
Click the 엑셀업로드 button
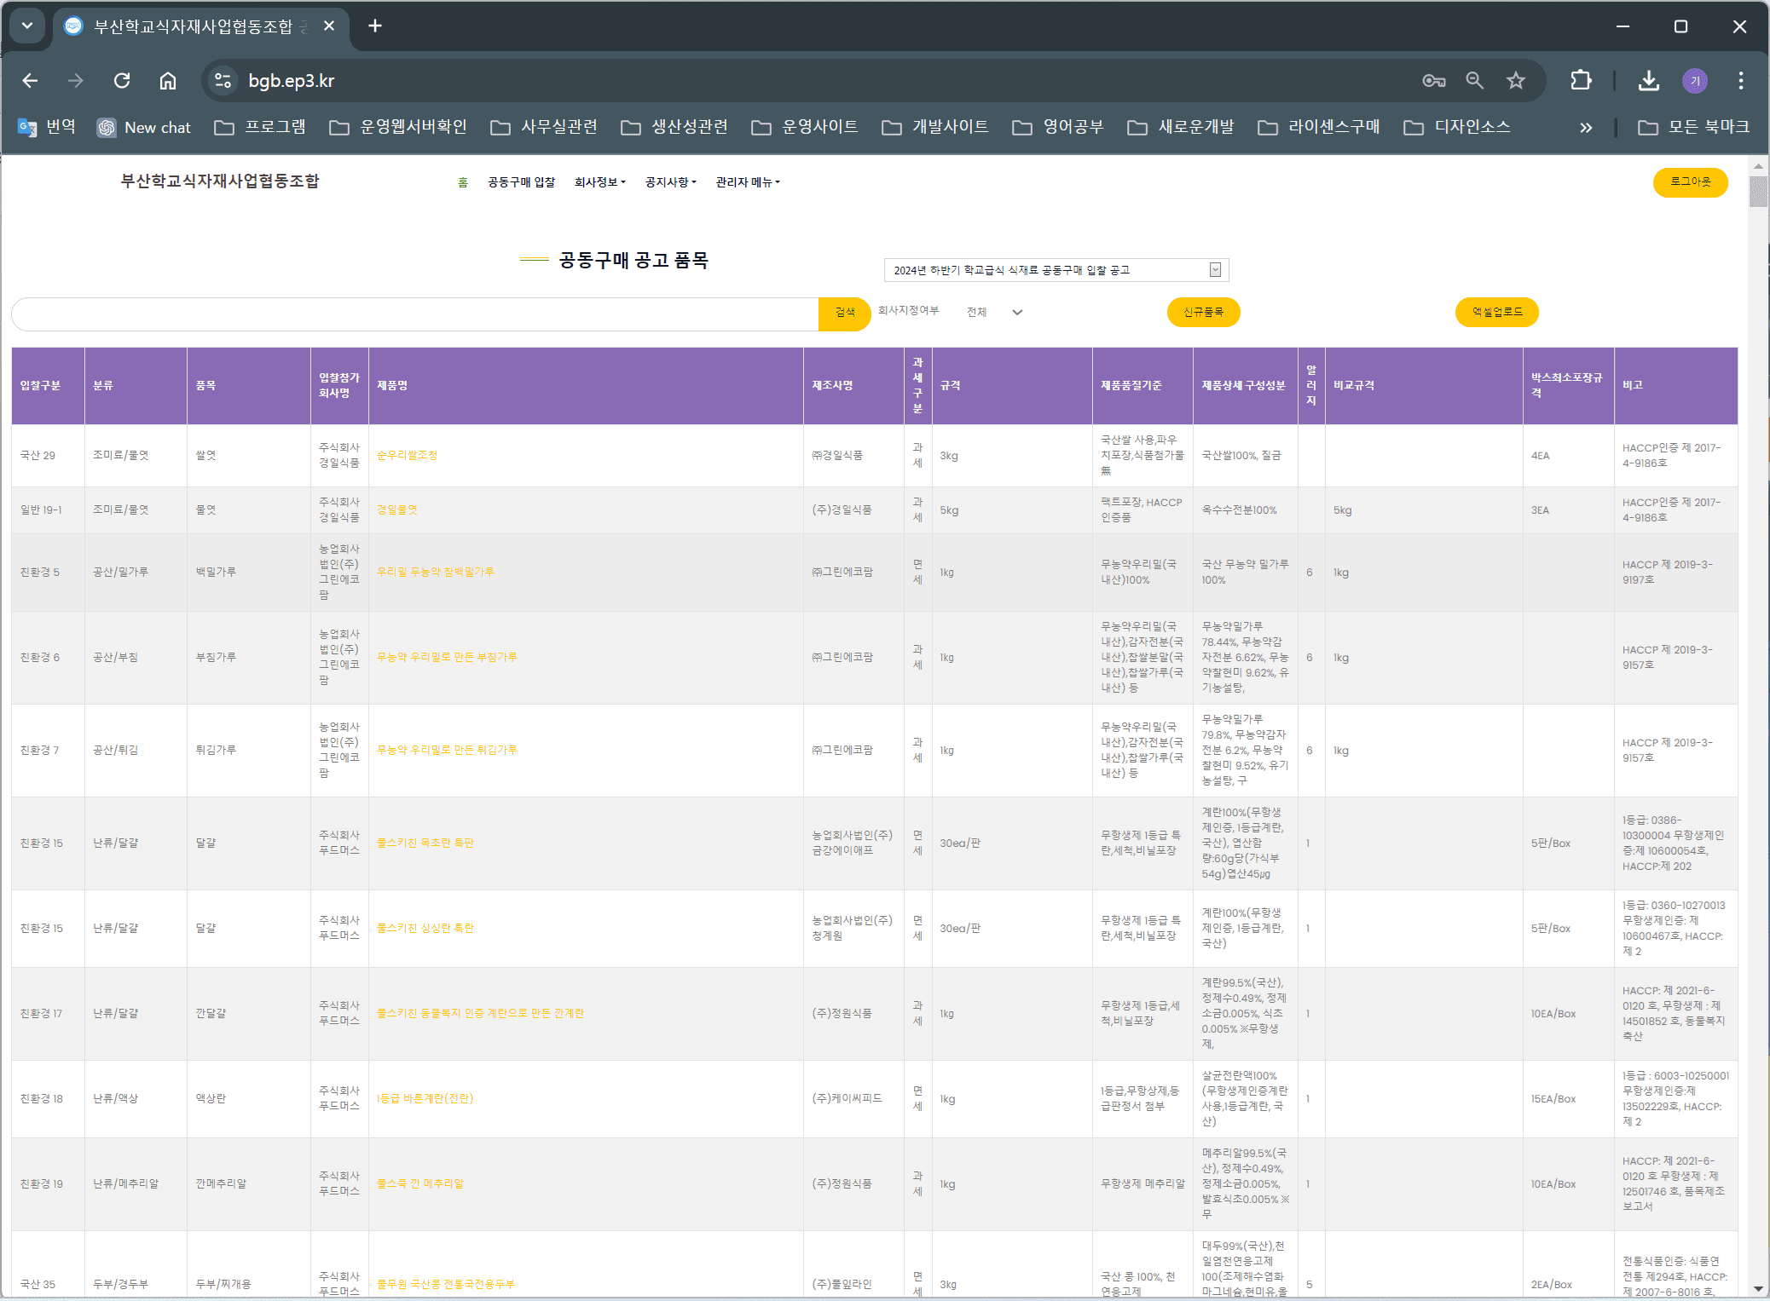[x=1496, y=313]
